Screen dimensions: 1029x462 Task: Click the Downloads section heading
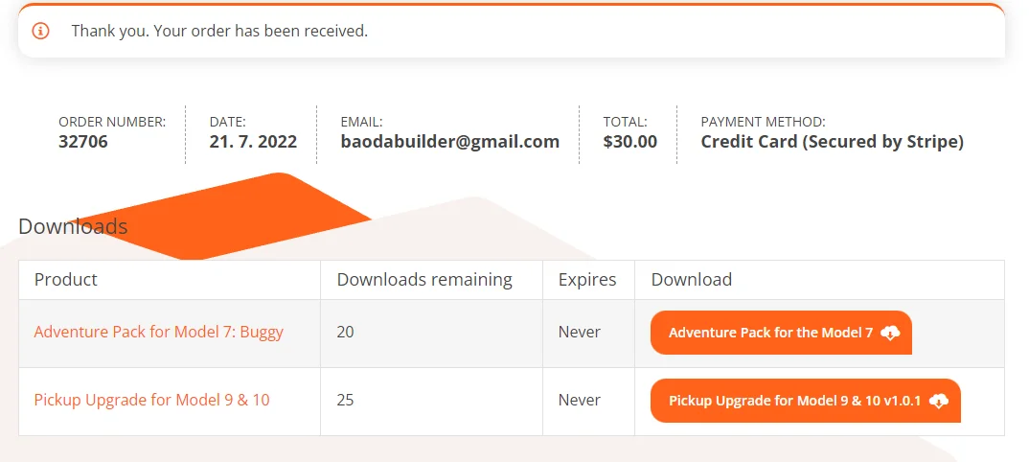point(73,226)
